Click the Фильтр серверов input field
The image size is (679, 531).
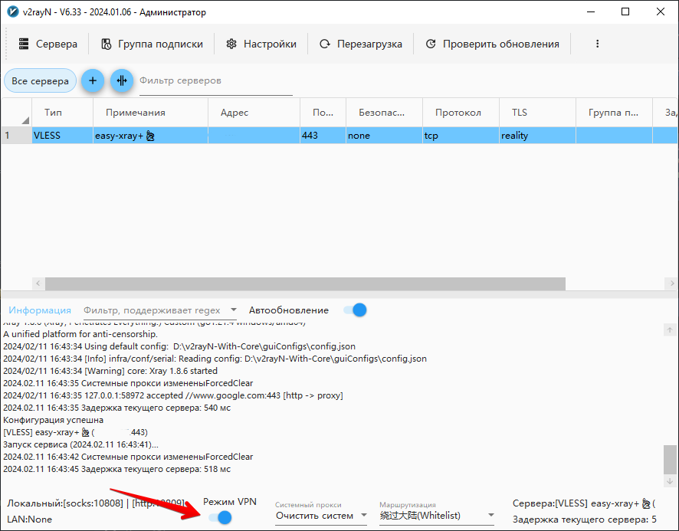(215, 81)
